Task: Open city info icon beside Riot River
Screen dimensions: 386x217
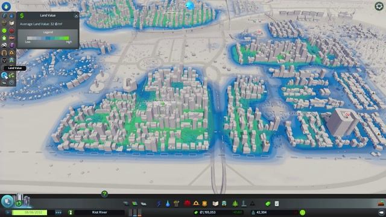Action: (71, 212)
